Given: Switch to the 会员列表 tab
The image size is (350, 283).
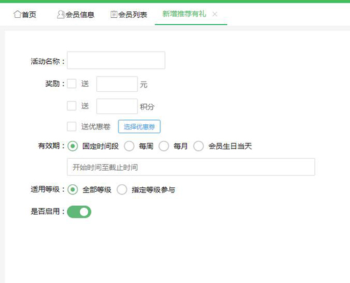Looking at the screenshot, I should point(129,15).
